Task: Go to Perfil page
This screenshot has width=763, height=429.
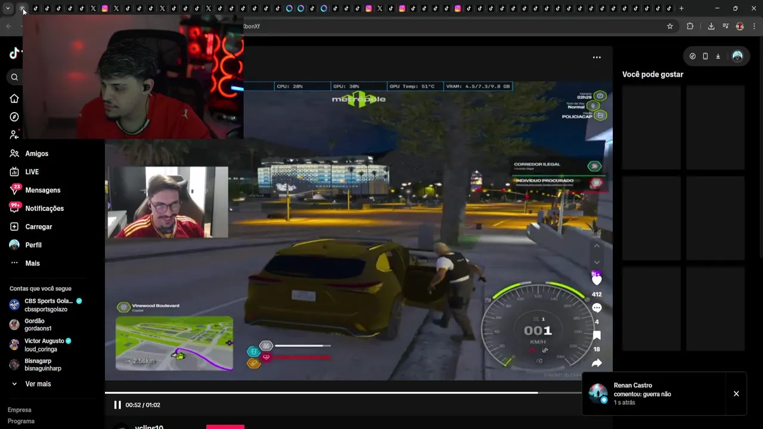Action: pyautogui.click(x=26, y=245)
